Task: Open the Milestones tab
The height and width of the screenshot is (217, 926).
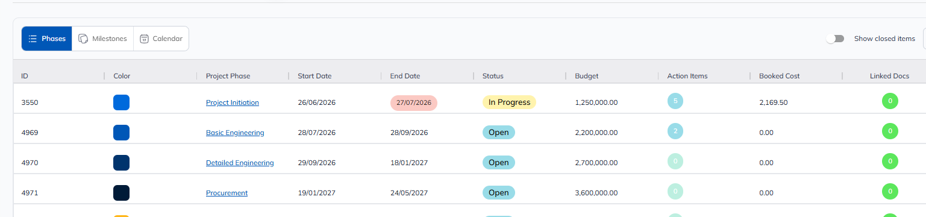Action: coord(102,39)
